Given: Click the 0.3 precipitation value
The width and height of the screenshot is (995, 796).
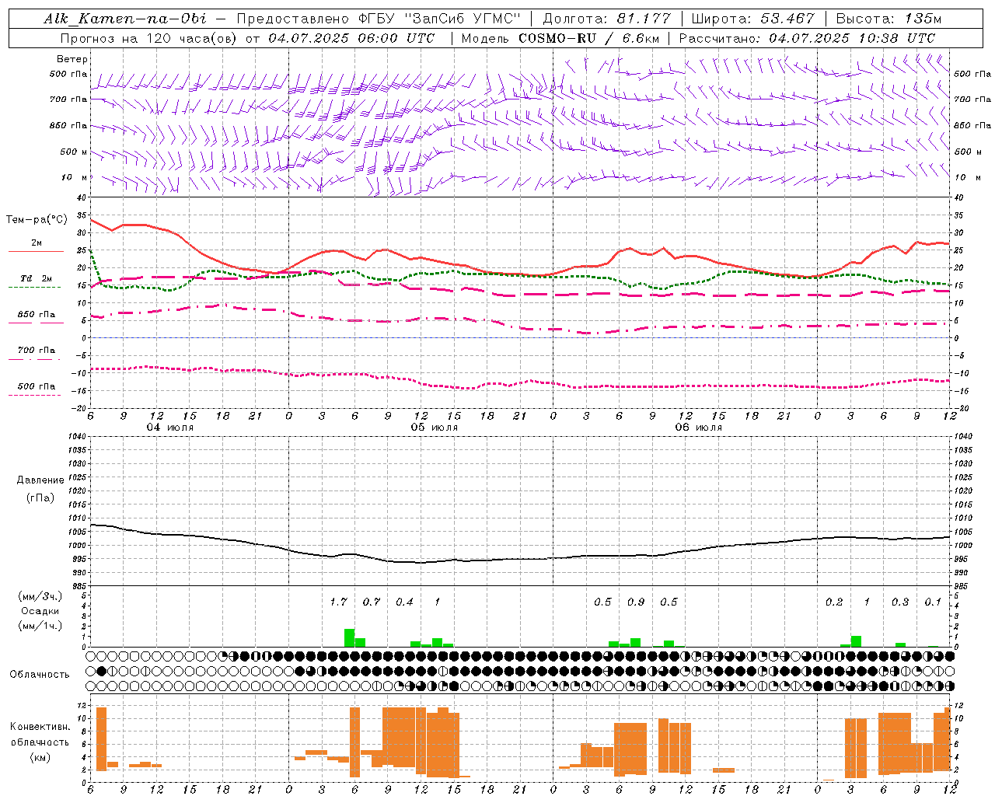Looking at the screenshot, I should 900,602.
